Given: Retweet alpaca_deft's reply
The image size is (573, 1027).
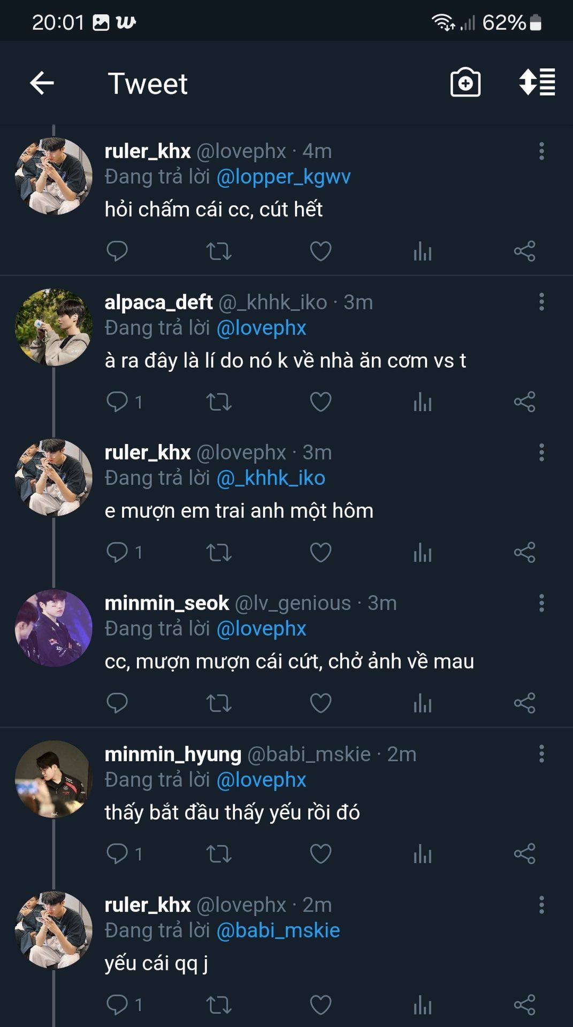Looking at the screenshot, I should [219, 402].
